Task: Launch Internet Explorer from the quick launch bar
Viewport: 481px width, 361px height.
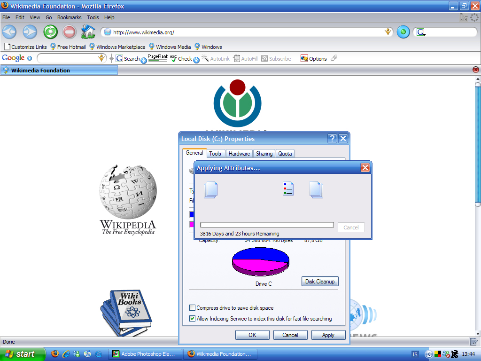Action: pos(66,353)
